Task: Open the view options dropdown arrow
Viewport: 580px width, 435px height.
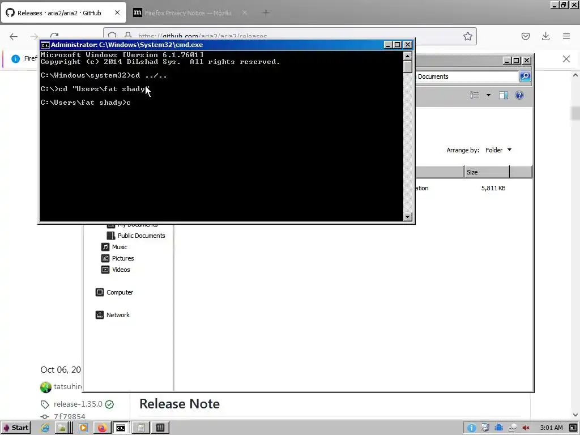Action: [488, 95]
